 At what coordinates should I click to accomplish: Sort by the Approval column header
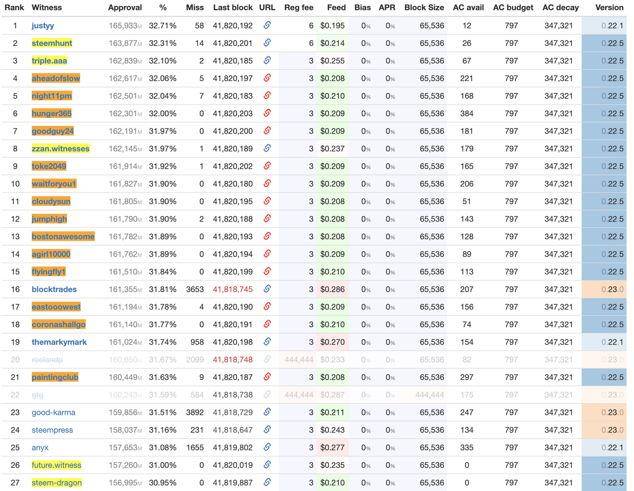point(125,7)
